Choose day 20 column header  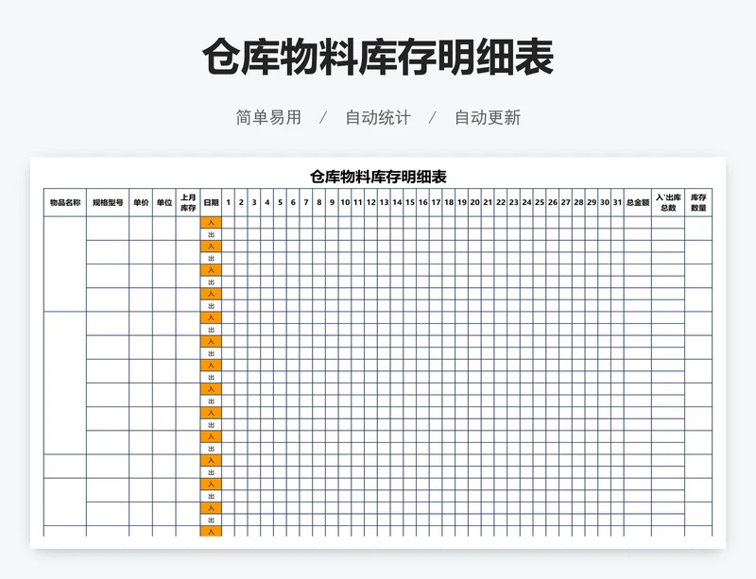point(475,202)
